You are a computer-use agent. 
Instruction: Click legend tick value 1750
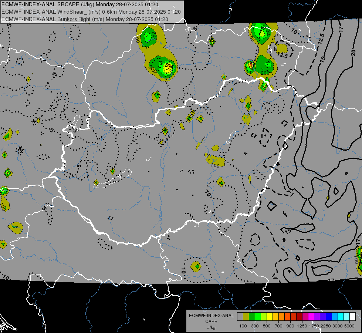pyautogui.click(x=314, y=326)
